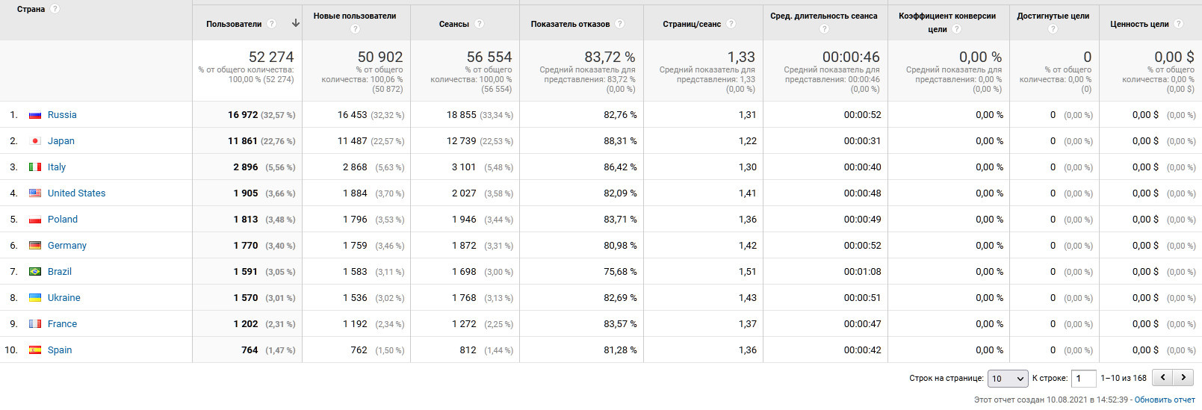The image size is (1202, 410).
Task: Go to next page of rows
Action: coord(1183,378)
